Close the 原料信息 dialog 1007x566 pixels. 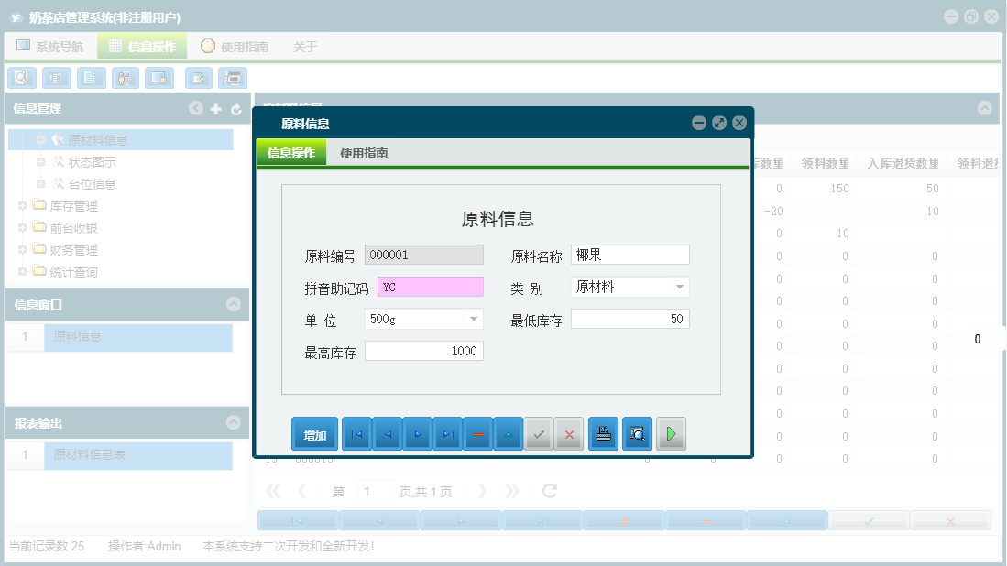[x=739, y=123]
